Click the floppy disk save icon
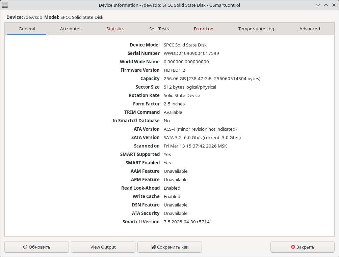Image resolution: width=339 pixels, height=257 pixels. coord(154,247)
